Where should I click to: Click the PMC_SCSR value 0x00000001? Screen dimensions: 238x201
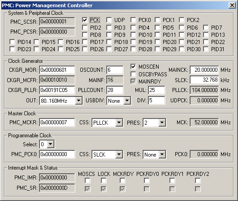point(57,22)
